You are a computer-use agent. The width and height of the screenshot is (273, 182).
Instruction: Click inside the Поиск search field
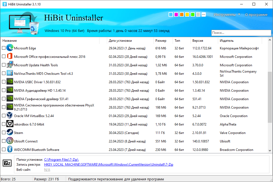pyautogui.click(x=241, y=33)
